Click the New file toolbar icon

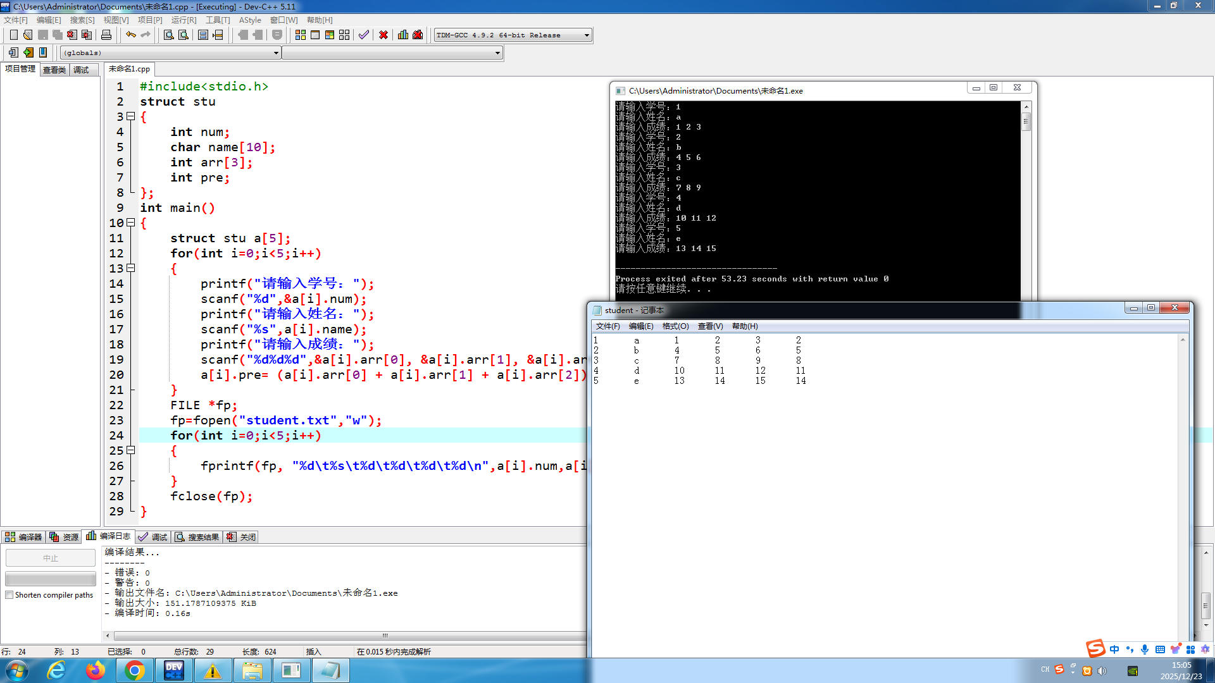pos(13,35)
